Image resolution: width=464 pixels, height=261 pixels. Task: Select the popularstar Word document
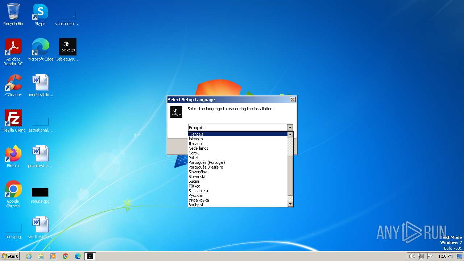(x=40, y=157)
